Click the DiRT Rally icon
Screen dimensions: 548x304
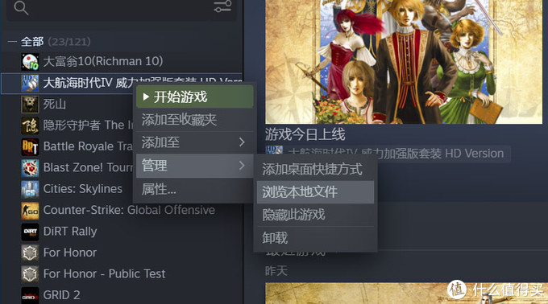click(x=30, y=232)
